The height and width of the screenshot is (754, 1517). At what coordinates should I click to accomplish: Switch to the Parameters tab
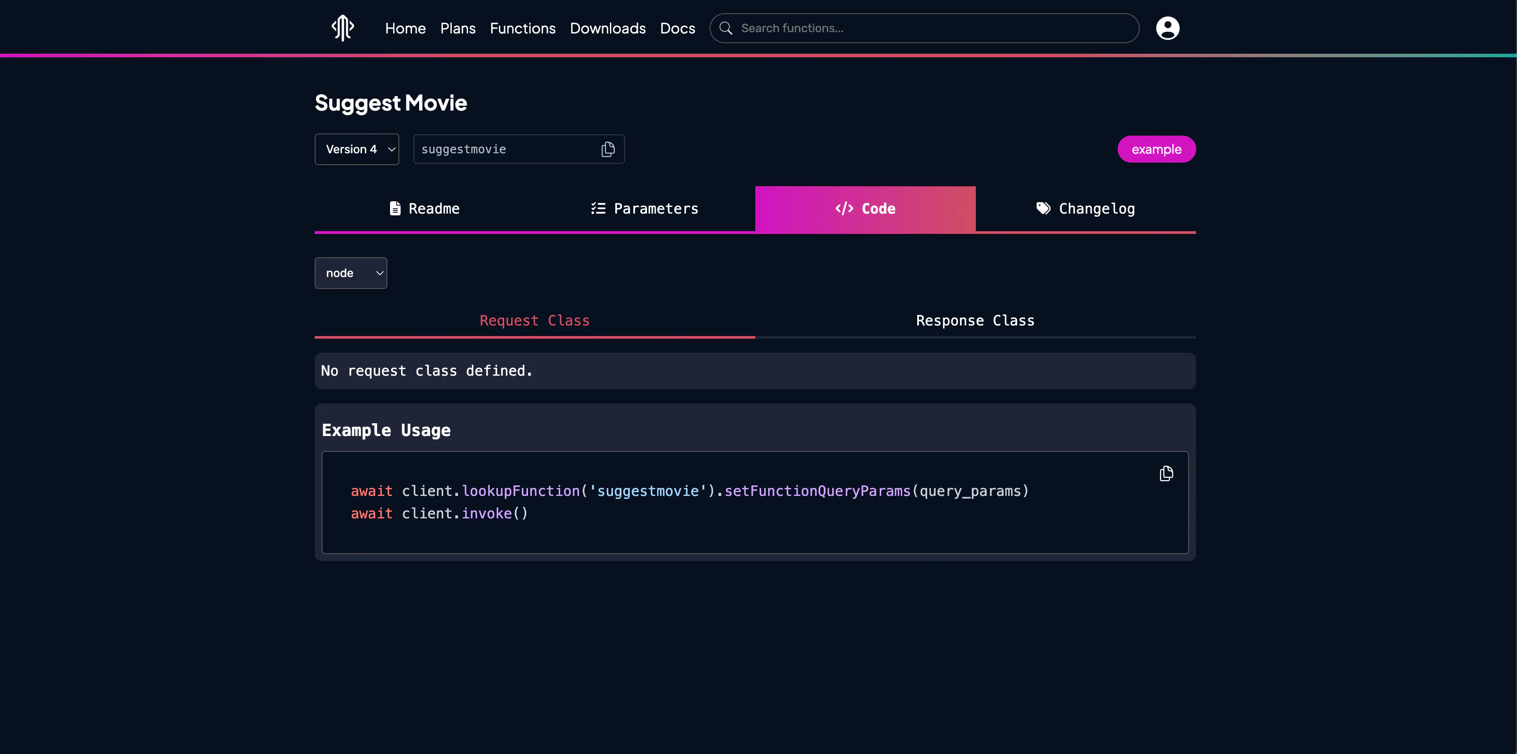click(645, 209)
